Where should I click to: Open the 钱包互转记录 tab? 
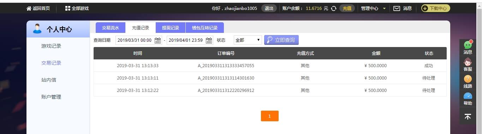(205, 28)
